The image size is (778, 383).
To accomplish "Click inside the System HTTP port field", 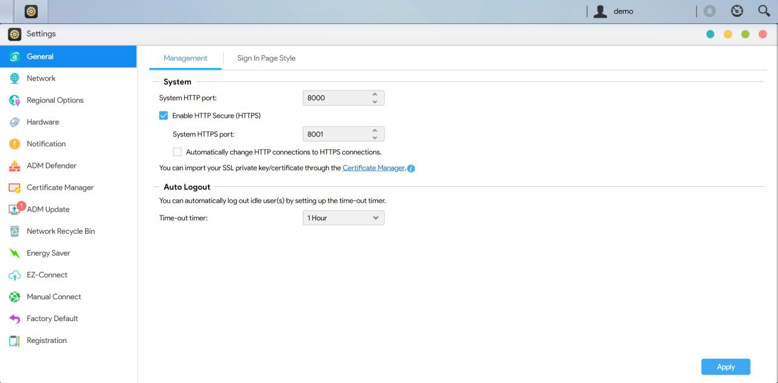I will (x=336, y=98).
